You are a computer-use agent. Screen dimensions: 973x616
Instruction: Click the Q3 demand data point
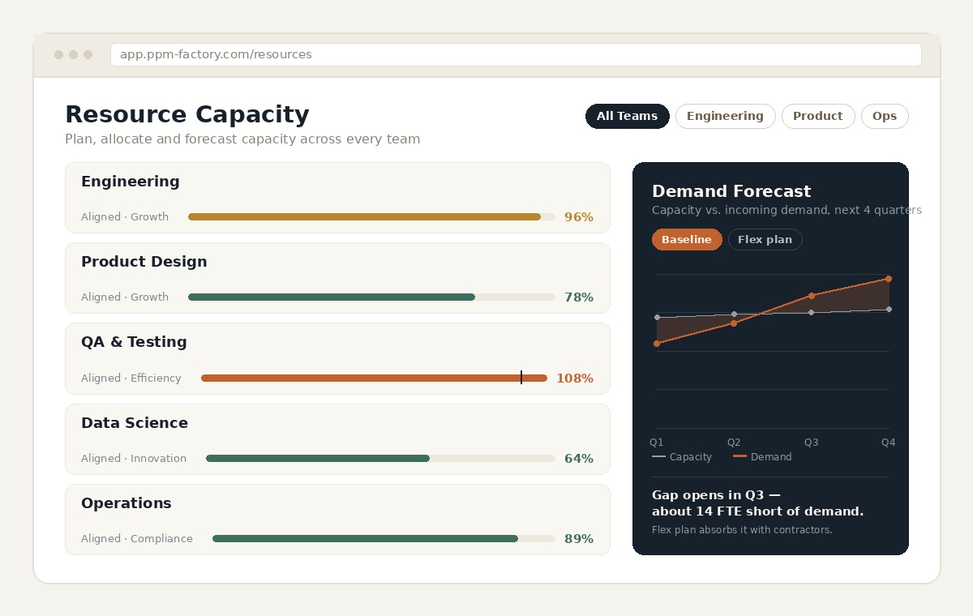[812, 296]
